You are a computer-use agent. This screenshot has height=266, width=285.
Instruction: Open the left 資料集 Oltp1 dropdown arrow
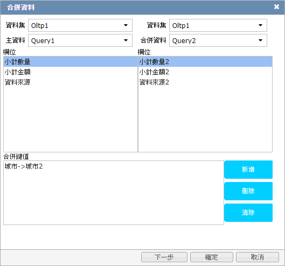coord(126,25)
